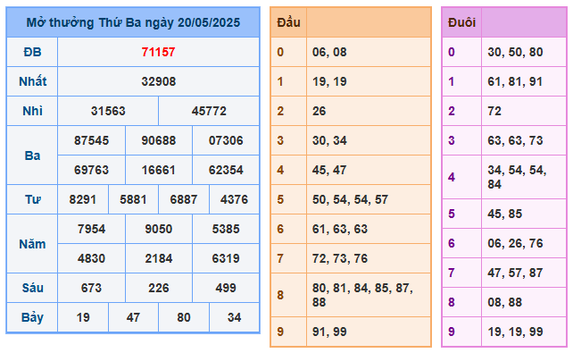Select Đuôi values '61, 81, 91'
573x353 pixels.
(515, 81)
